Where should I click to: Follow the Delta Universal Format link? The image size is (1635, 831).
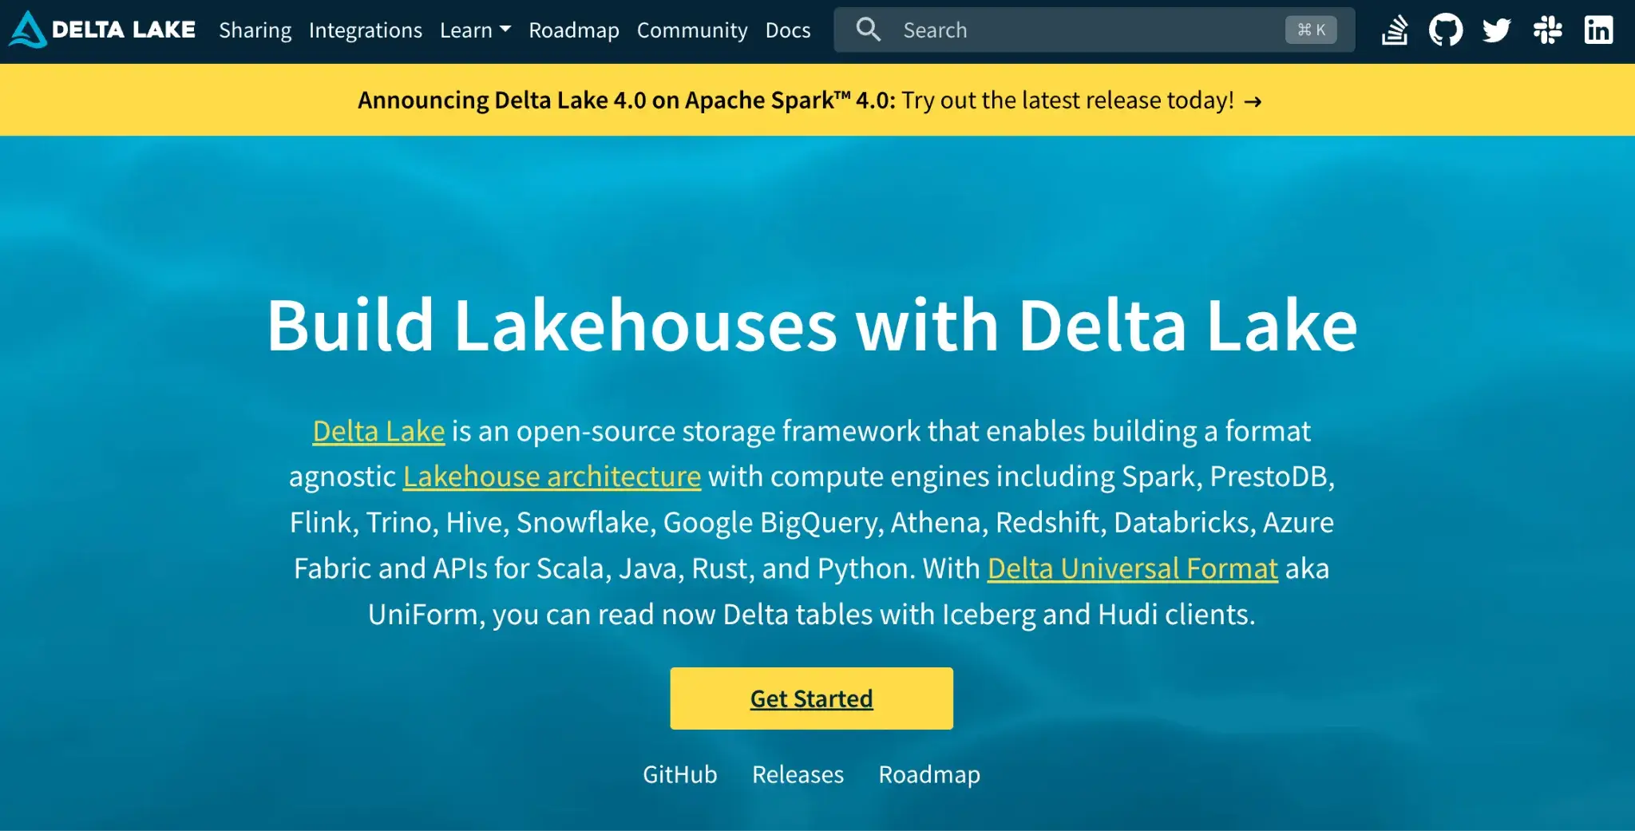pos(1132,568)
